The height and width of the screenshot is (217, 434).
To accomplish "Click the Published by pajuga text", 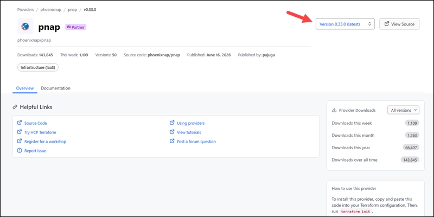I will pyautogui.click(x=256, y=55).
